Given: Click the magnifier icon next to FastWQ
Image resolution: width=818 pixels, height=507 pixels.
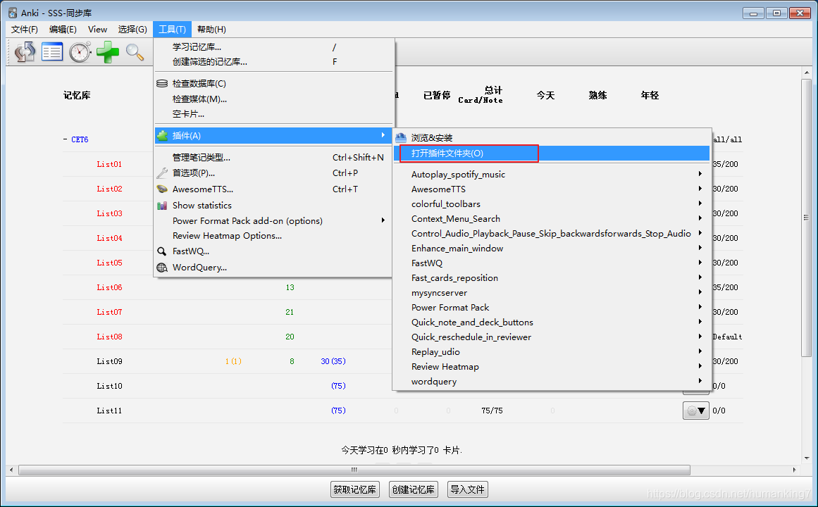Looking at the screenshot, I should point(163,251).
